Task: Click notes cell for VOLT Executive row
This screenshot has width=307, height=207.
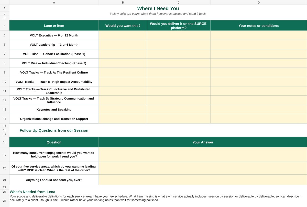Action: [x=259, y=35]
